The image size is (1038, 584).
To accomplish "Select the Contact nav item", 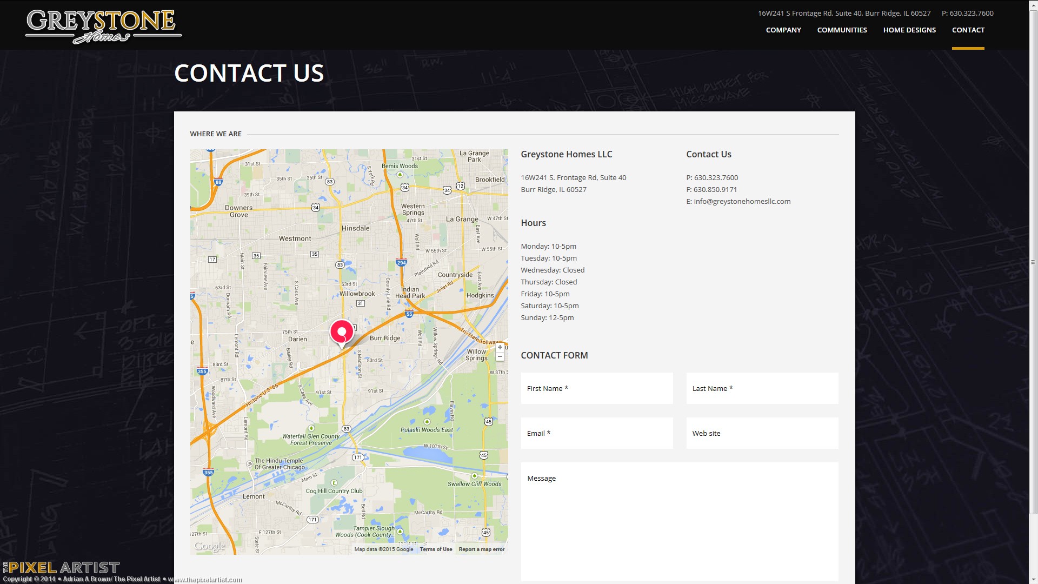I will coord(968,30).
